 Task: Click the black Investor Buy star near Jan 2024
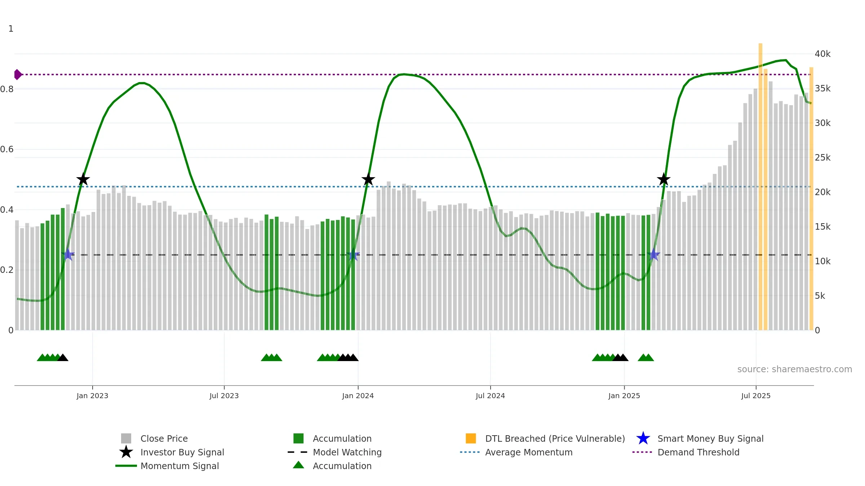tap(368, 179)
